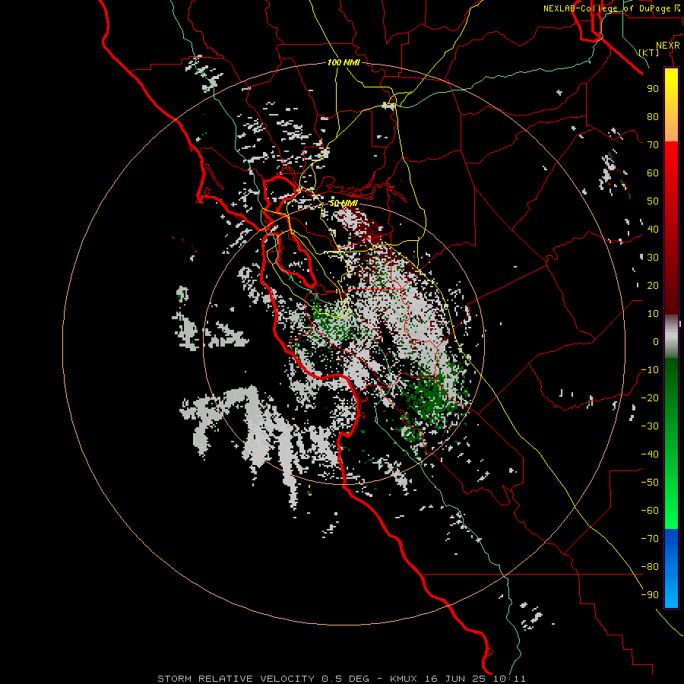The width and height of the screenshot is (684, 684).
Task: Click the -60 velocity scale label
Action: [650, 511]
